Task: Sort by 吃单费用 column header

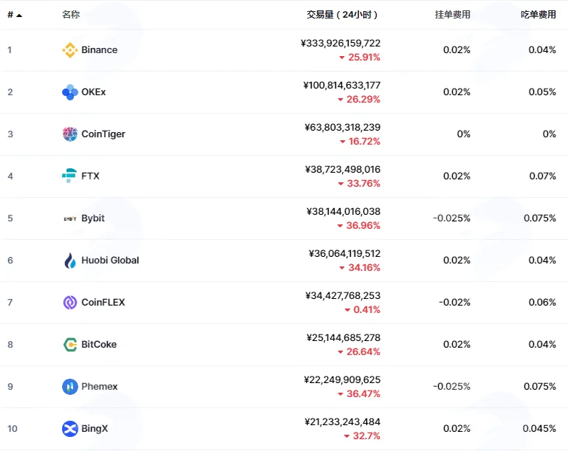Action: click(x=538, y=15)
